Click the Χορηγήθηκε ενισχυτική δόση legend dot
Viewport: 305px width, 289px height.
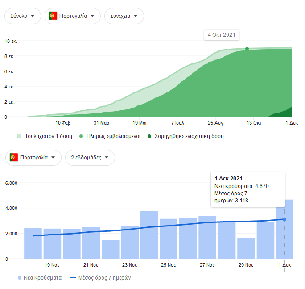[x=149, y=136]
